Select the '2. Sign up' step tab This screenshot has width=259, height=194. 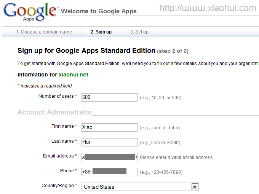click(x=101, y=32)
